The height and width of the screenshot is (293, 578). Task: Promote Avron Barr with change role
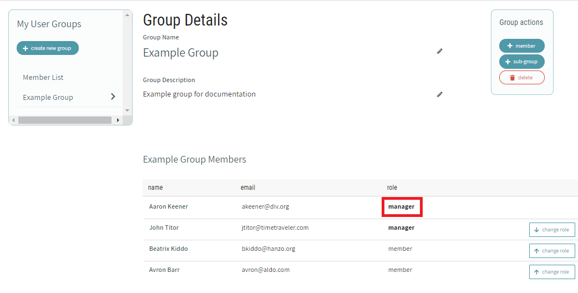552,272
